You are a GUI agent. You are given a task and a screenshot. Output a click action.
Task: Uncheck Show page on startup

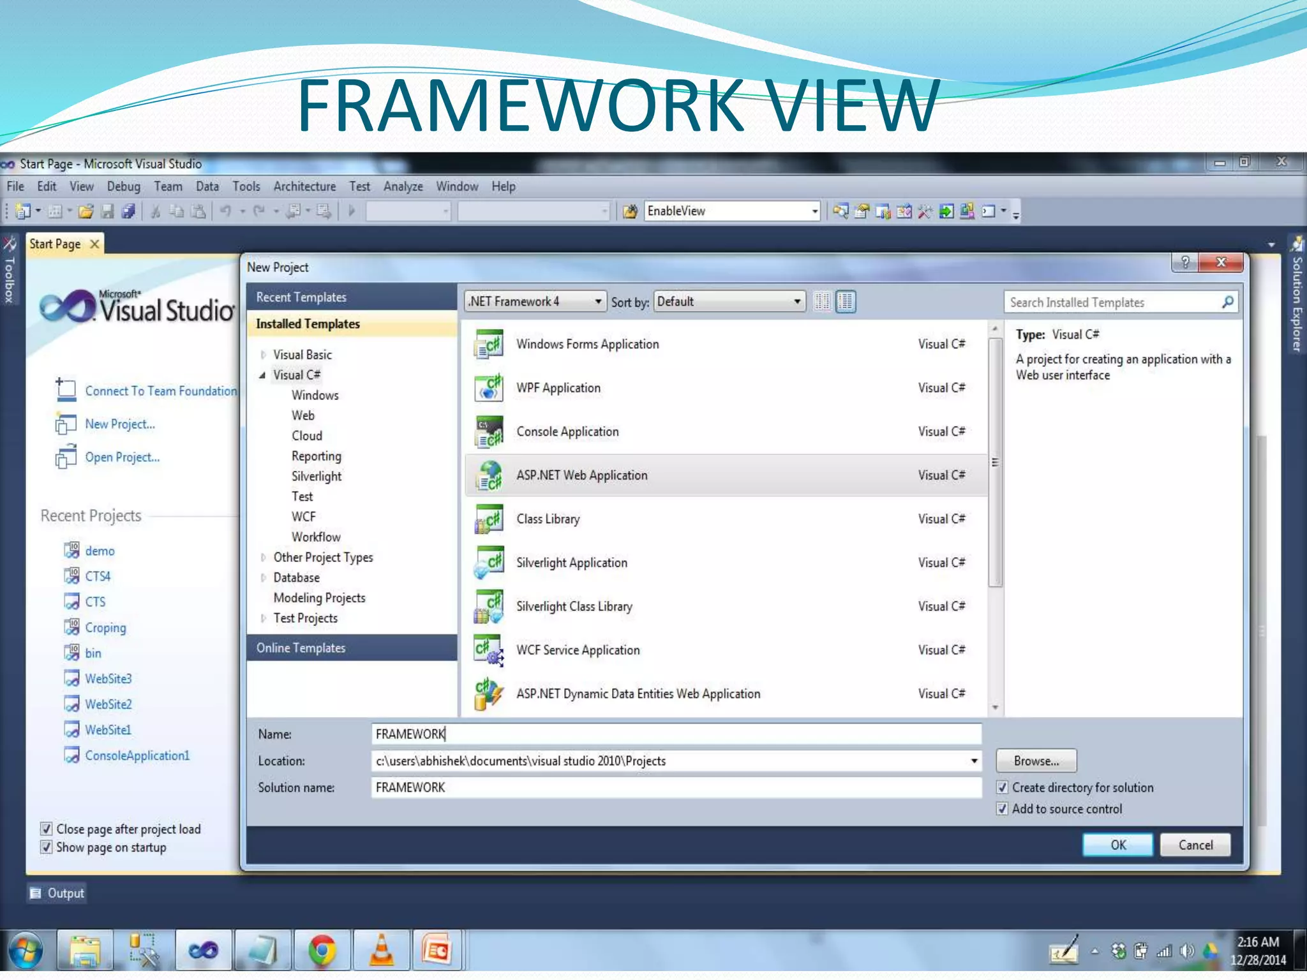(x=46, y=847)
